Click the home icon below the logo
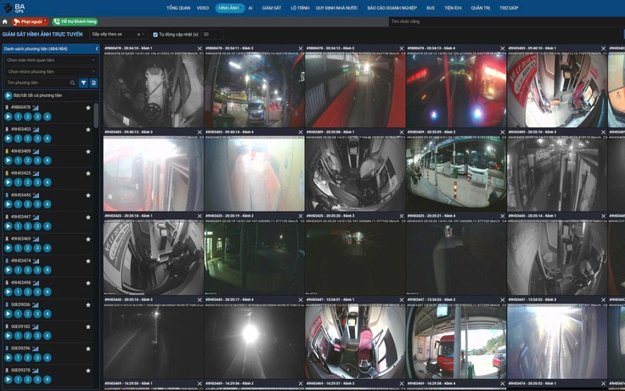625x391 pixels. click(x=5, y=21)
